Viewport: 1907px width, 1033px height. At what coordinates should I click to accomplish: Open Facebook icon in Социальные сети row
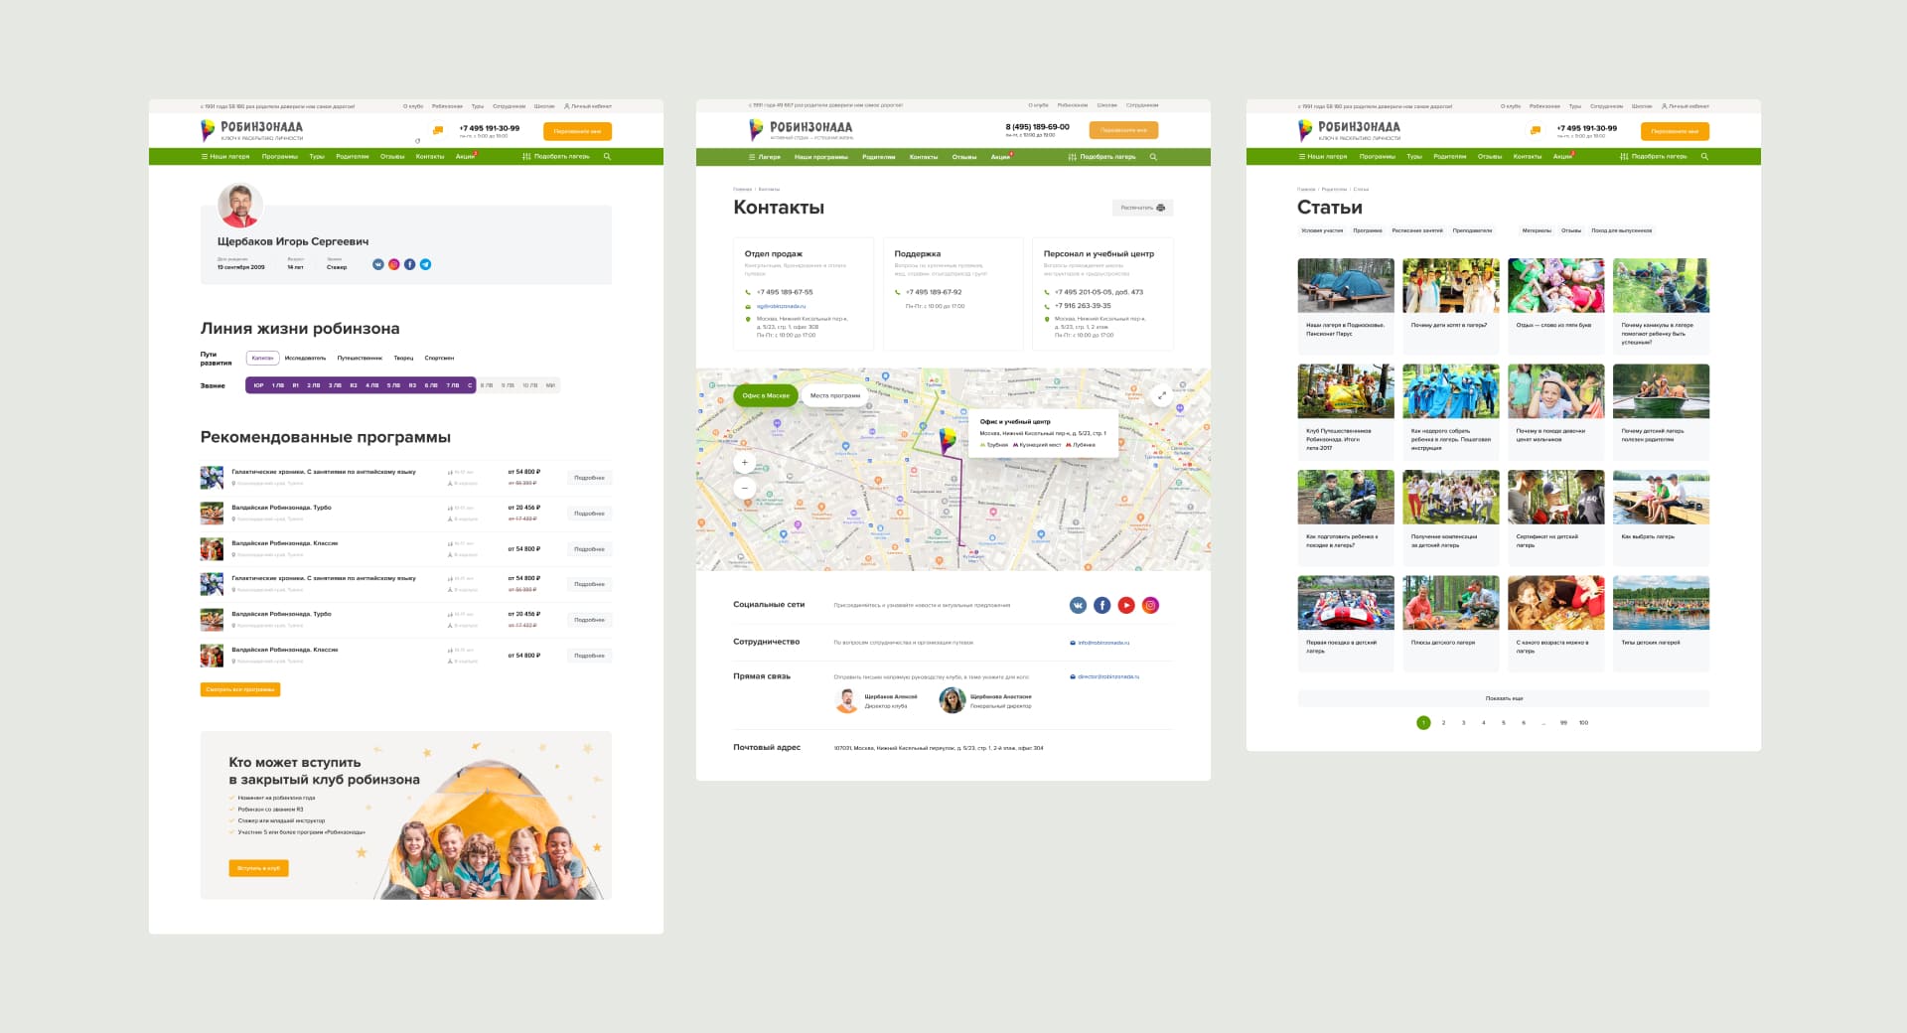1102,605
